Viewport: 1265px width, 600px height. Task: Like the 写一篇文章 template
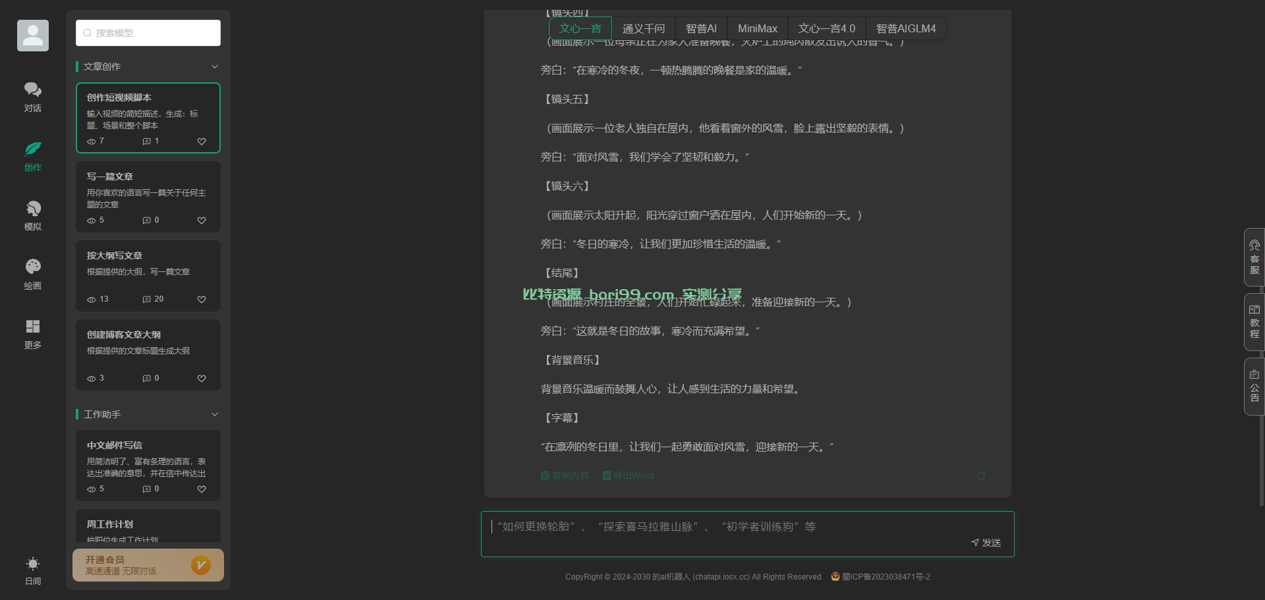click(x=202, y=221)
